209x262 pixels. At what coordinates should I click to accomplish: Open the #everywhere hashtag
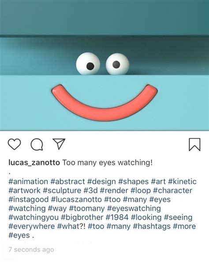point(32,227)
